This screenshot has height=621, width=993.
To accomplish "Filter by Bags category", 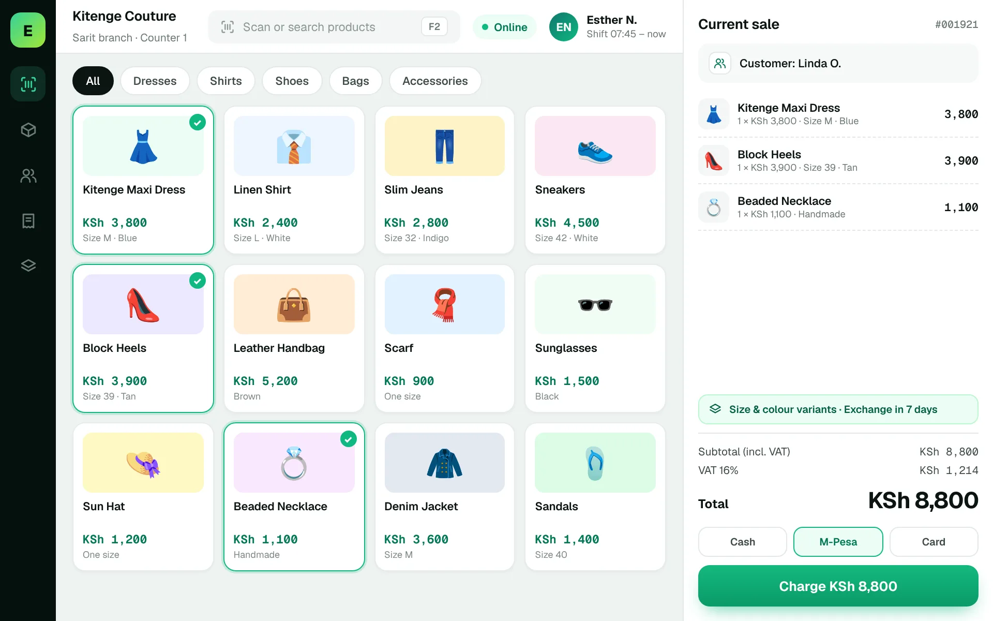I will pyautogui.click(x=355, y=81).
